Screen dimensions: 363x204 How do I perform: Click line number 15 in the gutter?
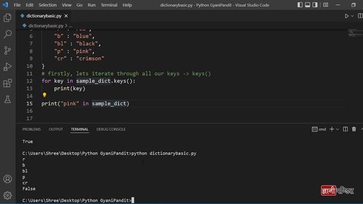click(x=29, y=103)
